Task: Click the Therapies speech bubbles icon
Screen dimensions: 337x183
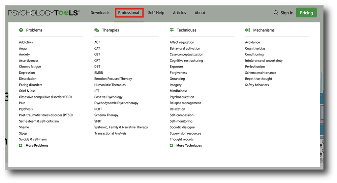Action: [96, 30]
